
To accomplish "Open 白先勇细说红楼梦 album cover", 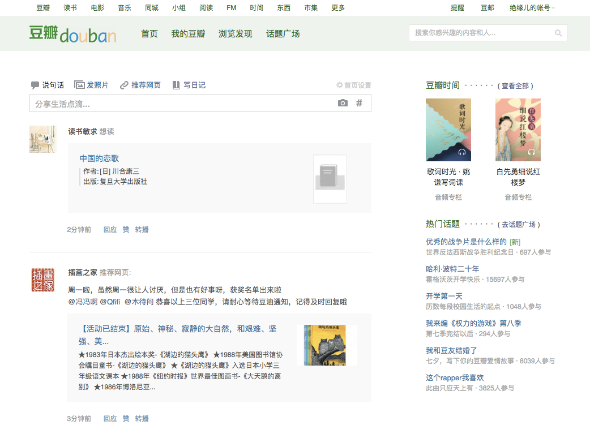I will [x=518, y=130].
